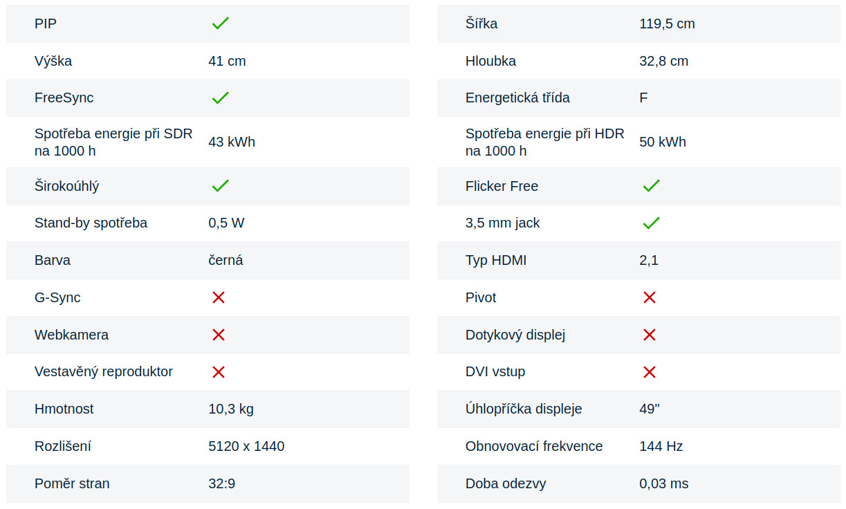This screenshot has width=846, height=509.
Task: Click the Poměr stran value 32:9
Action: click(221, 483)
